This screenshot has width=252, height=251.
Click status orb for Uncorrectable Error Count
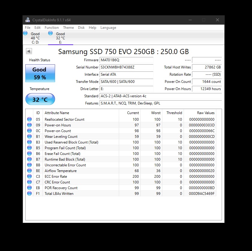pyautogui.click(x=29, y=165)
